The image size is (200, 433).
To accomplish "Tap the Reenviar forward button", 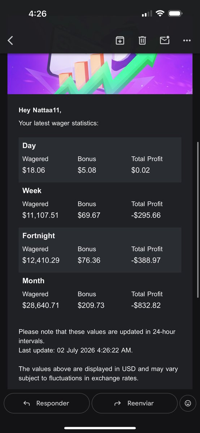I will pos(135,403).
